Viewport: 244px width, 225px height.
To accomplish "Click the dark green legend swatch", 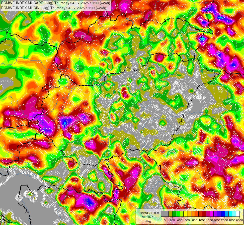I will (x=174, y=214).
